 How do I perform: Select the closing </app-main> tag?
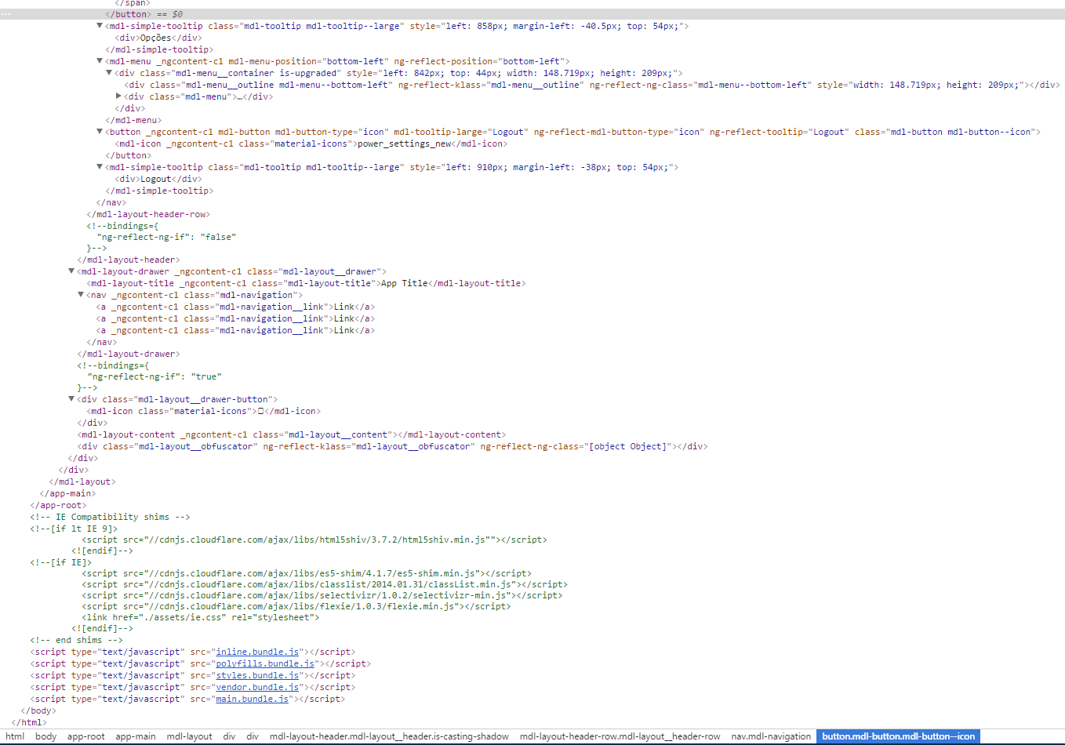(67, 493)
